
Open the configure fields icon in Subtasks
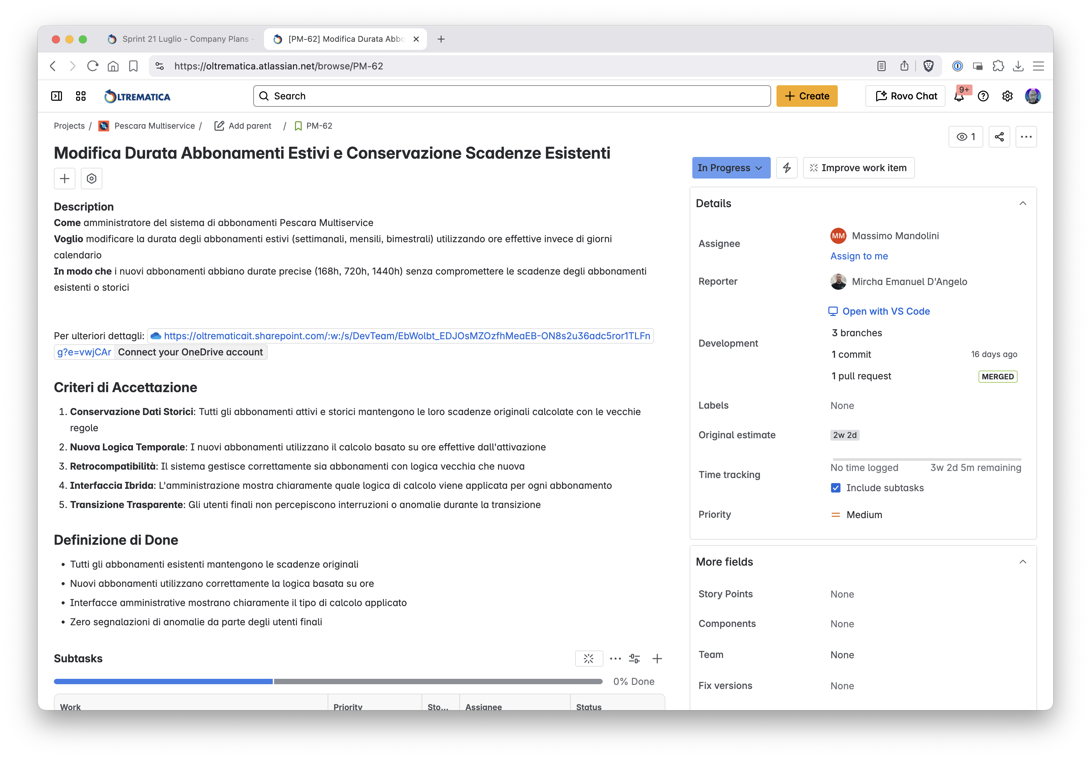(635, 659)
